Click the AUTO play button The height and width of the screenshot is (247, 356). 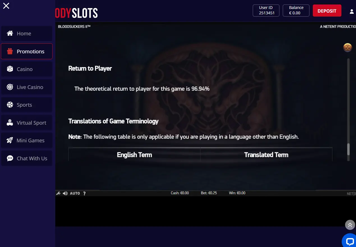(75, 193)
